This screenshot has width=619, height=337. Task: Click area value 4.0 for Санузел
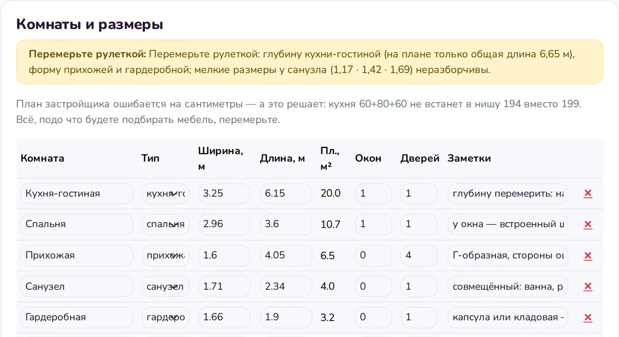(328, 287)
